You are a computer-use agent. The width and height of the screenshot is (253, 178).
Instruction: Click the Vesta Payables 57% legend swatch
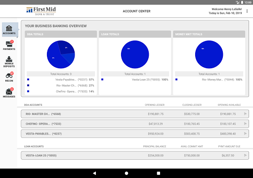point(28,80)
